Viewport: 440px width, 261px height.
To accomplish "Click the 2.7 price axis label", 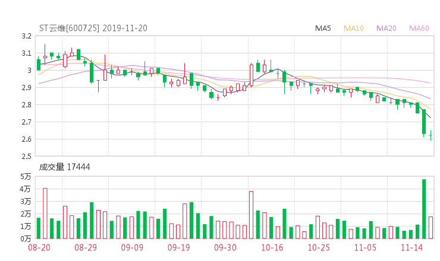I will (26, 122).
